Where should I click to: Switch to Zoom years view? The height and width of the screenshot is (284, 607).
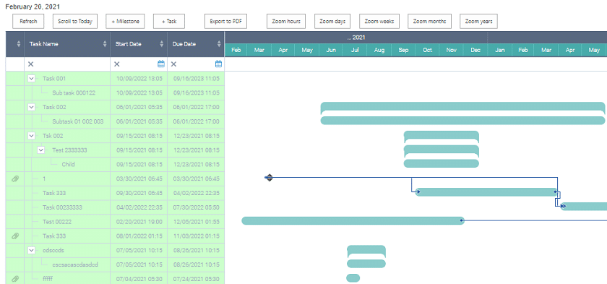478,21
